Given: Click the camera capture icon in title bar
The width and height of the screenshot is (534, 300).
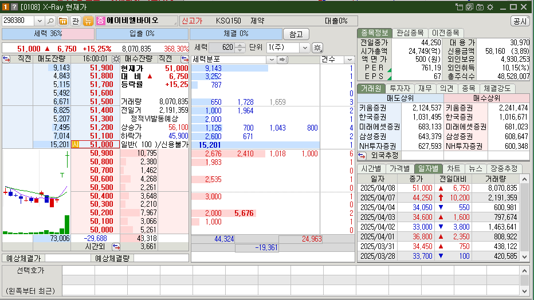Looking at the screenshot, I should pyautogui.click(x=480, y=7).
